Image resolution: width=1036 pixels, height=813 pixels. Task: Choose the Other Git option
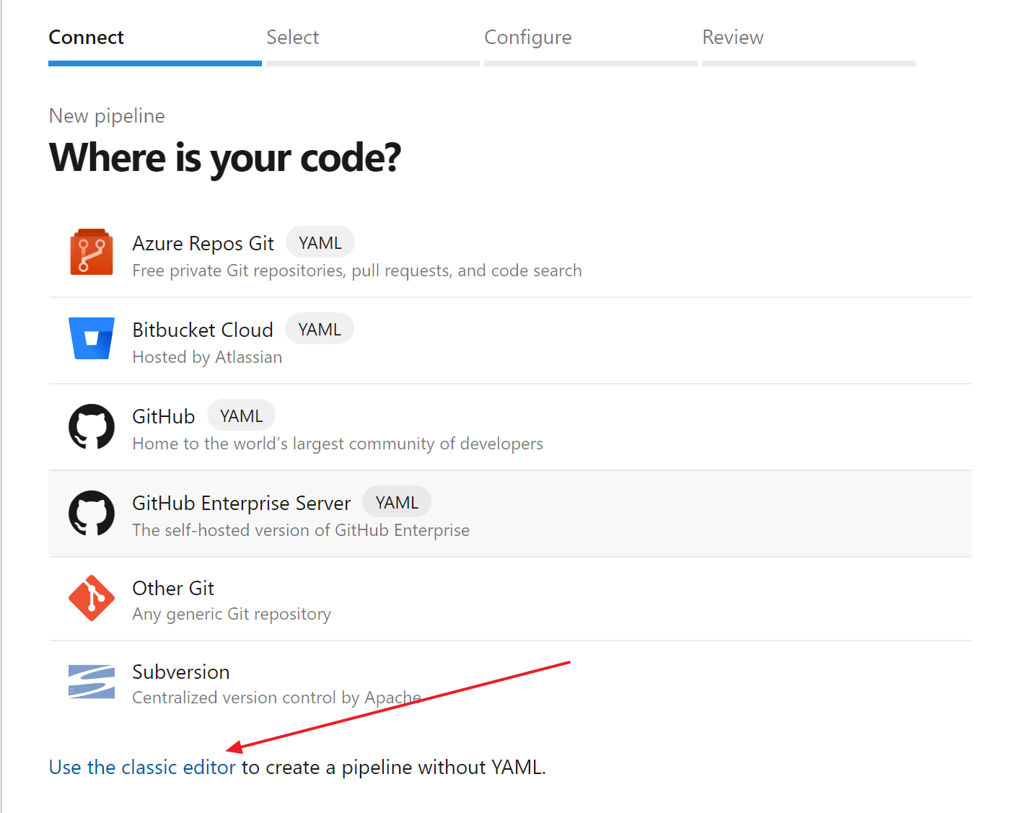pos(173,589)
